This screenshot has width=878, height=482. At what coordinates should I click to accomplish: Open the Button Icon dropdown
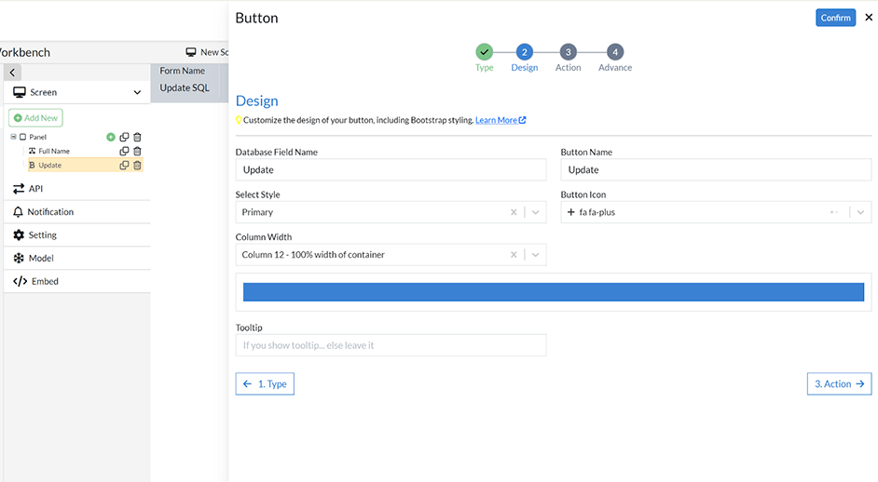(860, 212)
